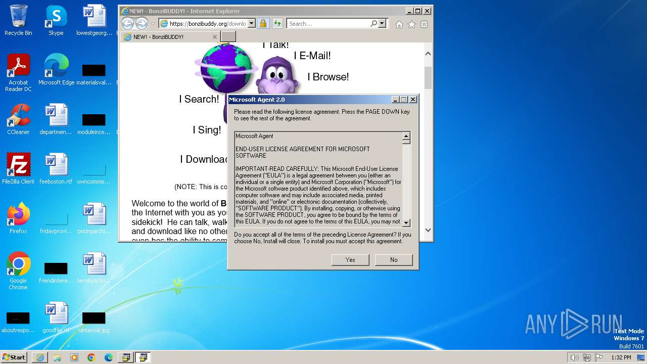Open the recent pages dropdown arrow beside Forward
Screen dimensions: 647x364
[153, 24]
